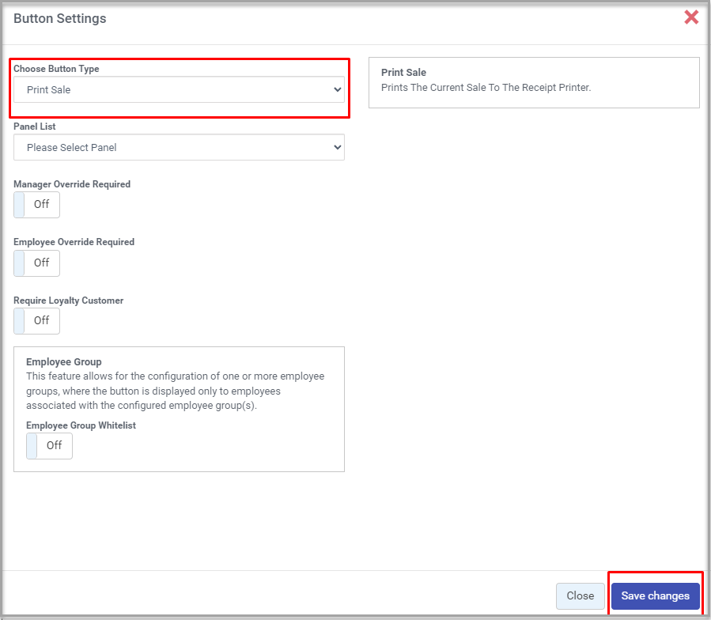Enable the Employee Override Required switch
The image size is (711, 620).
(36, 263)
